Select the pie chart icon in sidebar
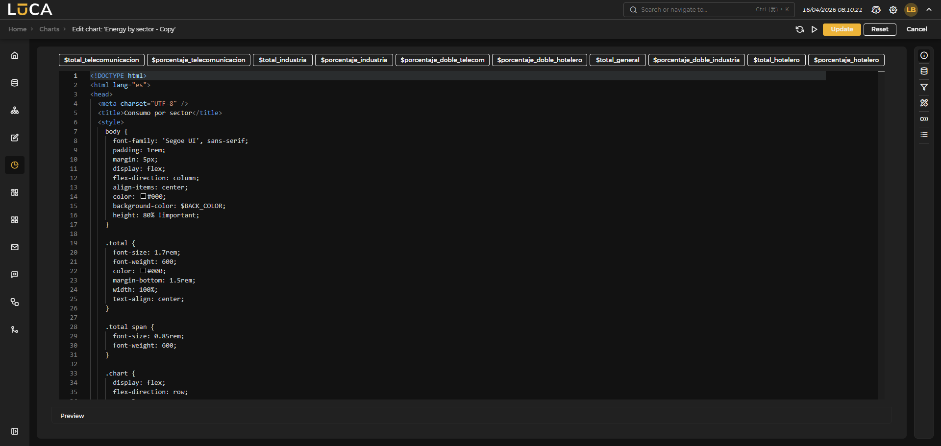Screen dimensions: 941x446 [x=15, y=165]
